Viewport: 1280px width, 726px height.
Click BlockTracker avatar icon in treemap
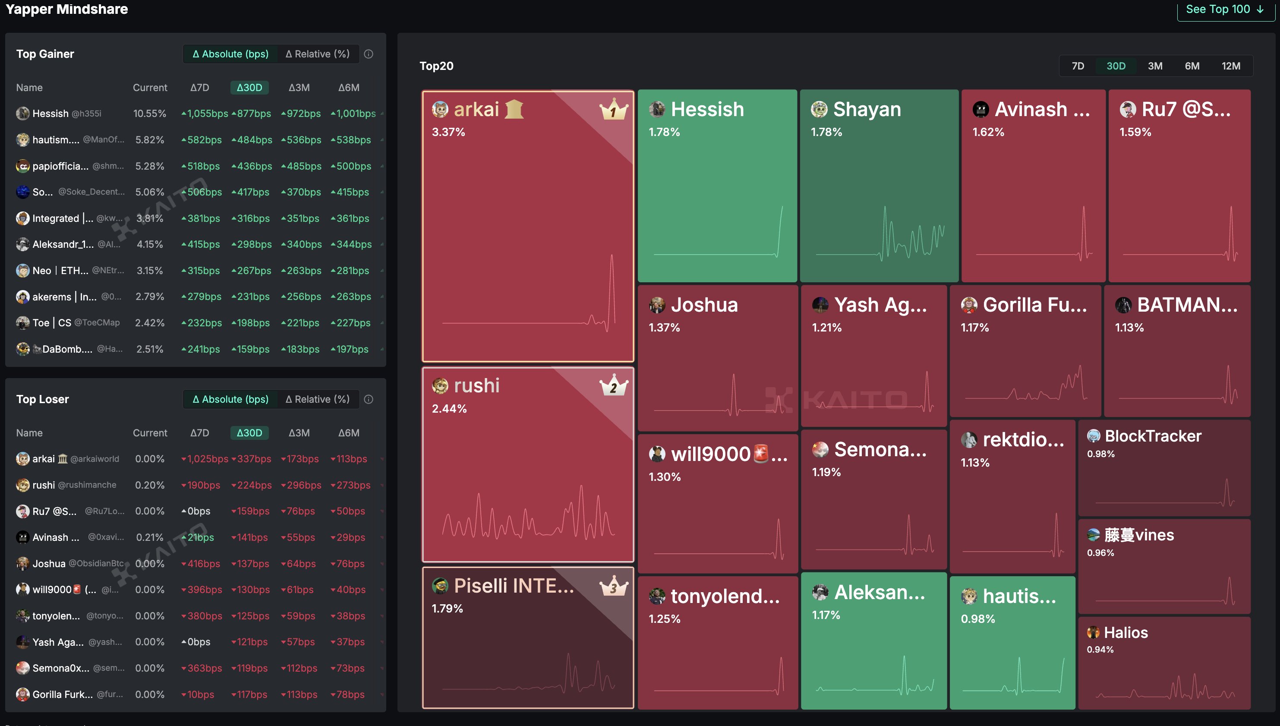(1093, 436)
